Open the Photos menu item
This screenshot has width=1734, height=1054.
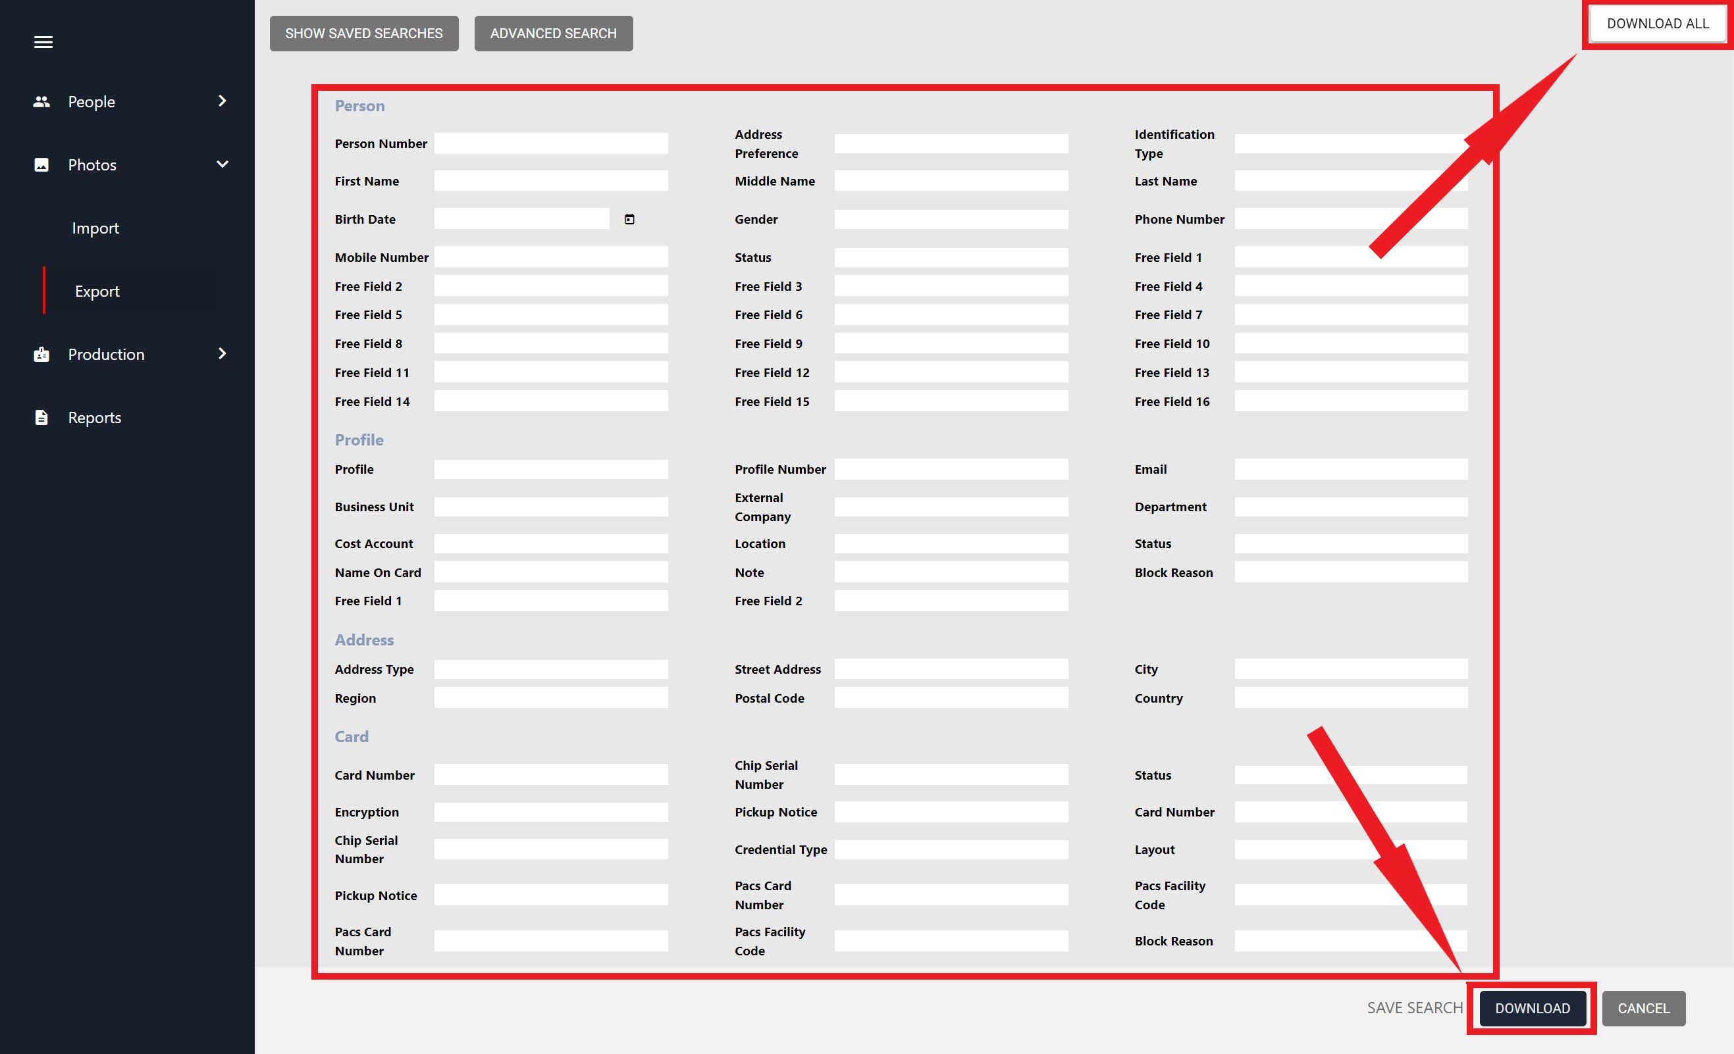pos(92,164)
